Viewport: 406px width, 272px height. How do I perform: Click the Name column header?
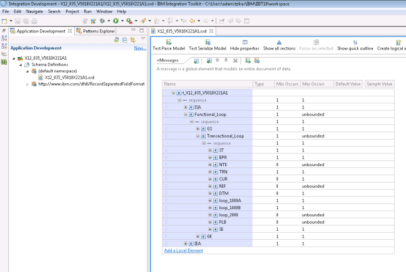coord(207,84)
